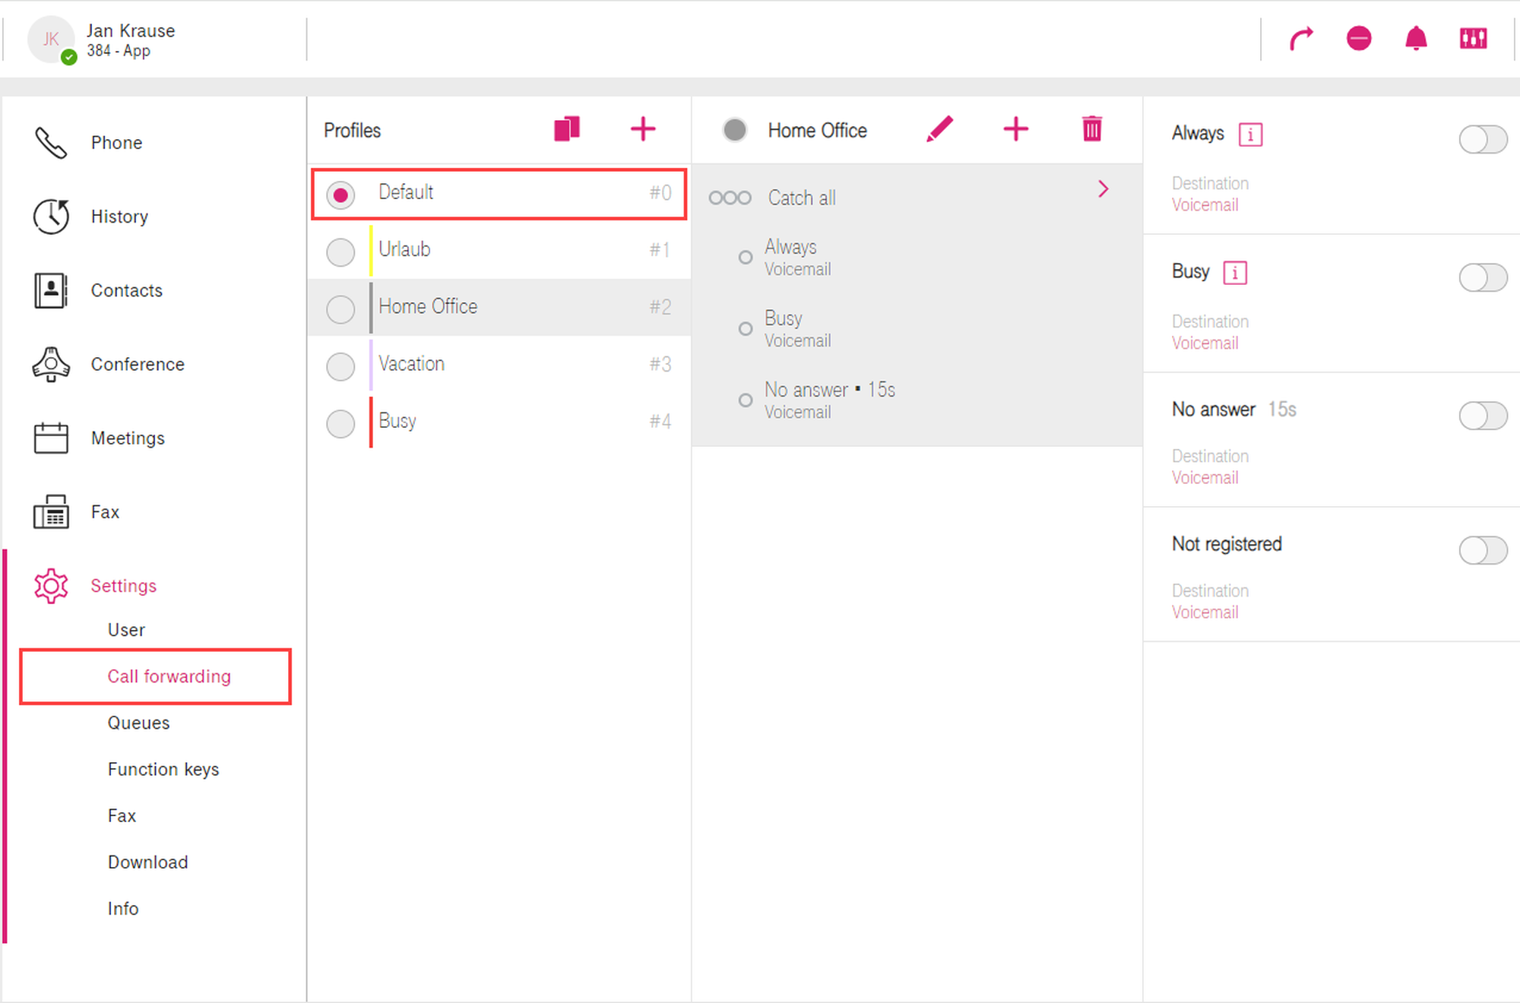1520x1003 pixels.
Task: Open Function keys settings
Action: point(163,769)
